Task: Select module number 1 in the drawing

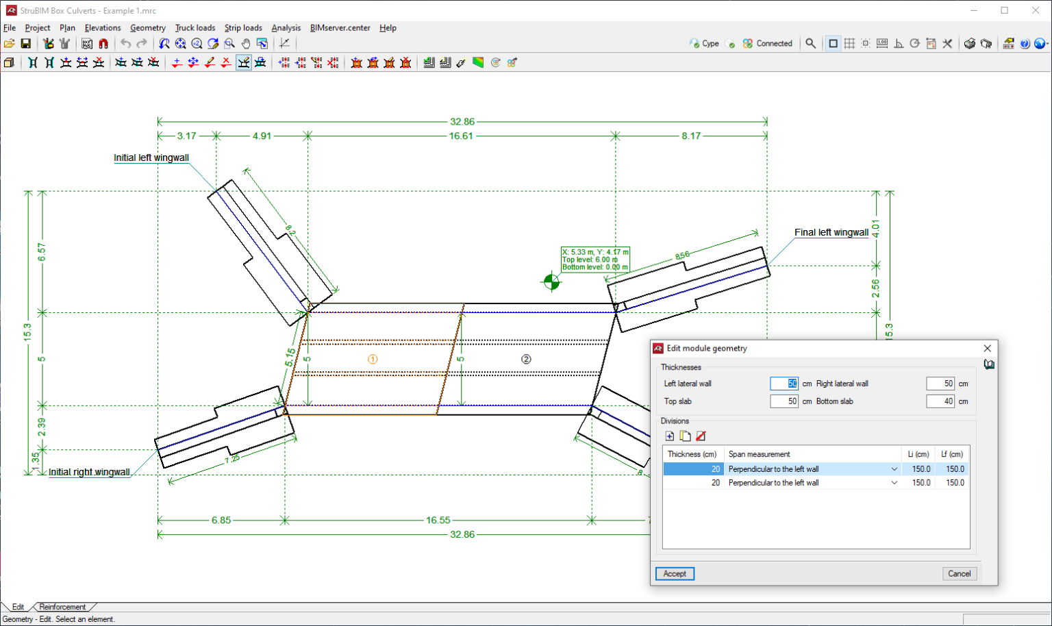Action: pyautogui.click(x=373, y=359)
